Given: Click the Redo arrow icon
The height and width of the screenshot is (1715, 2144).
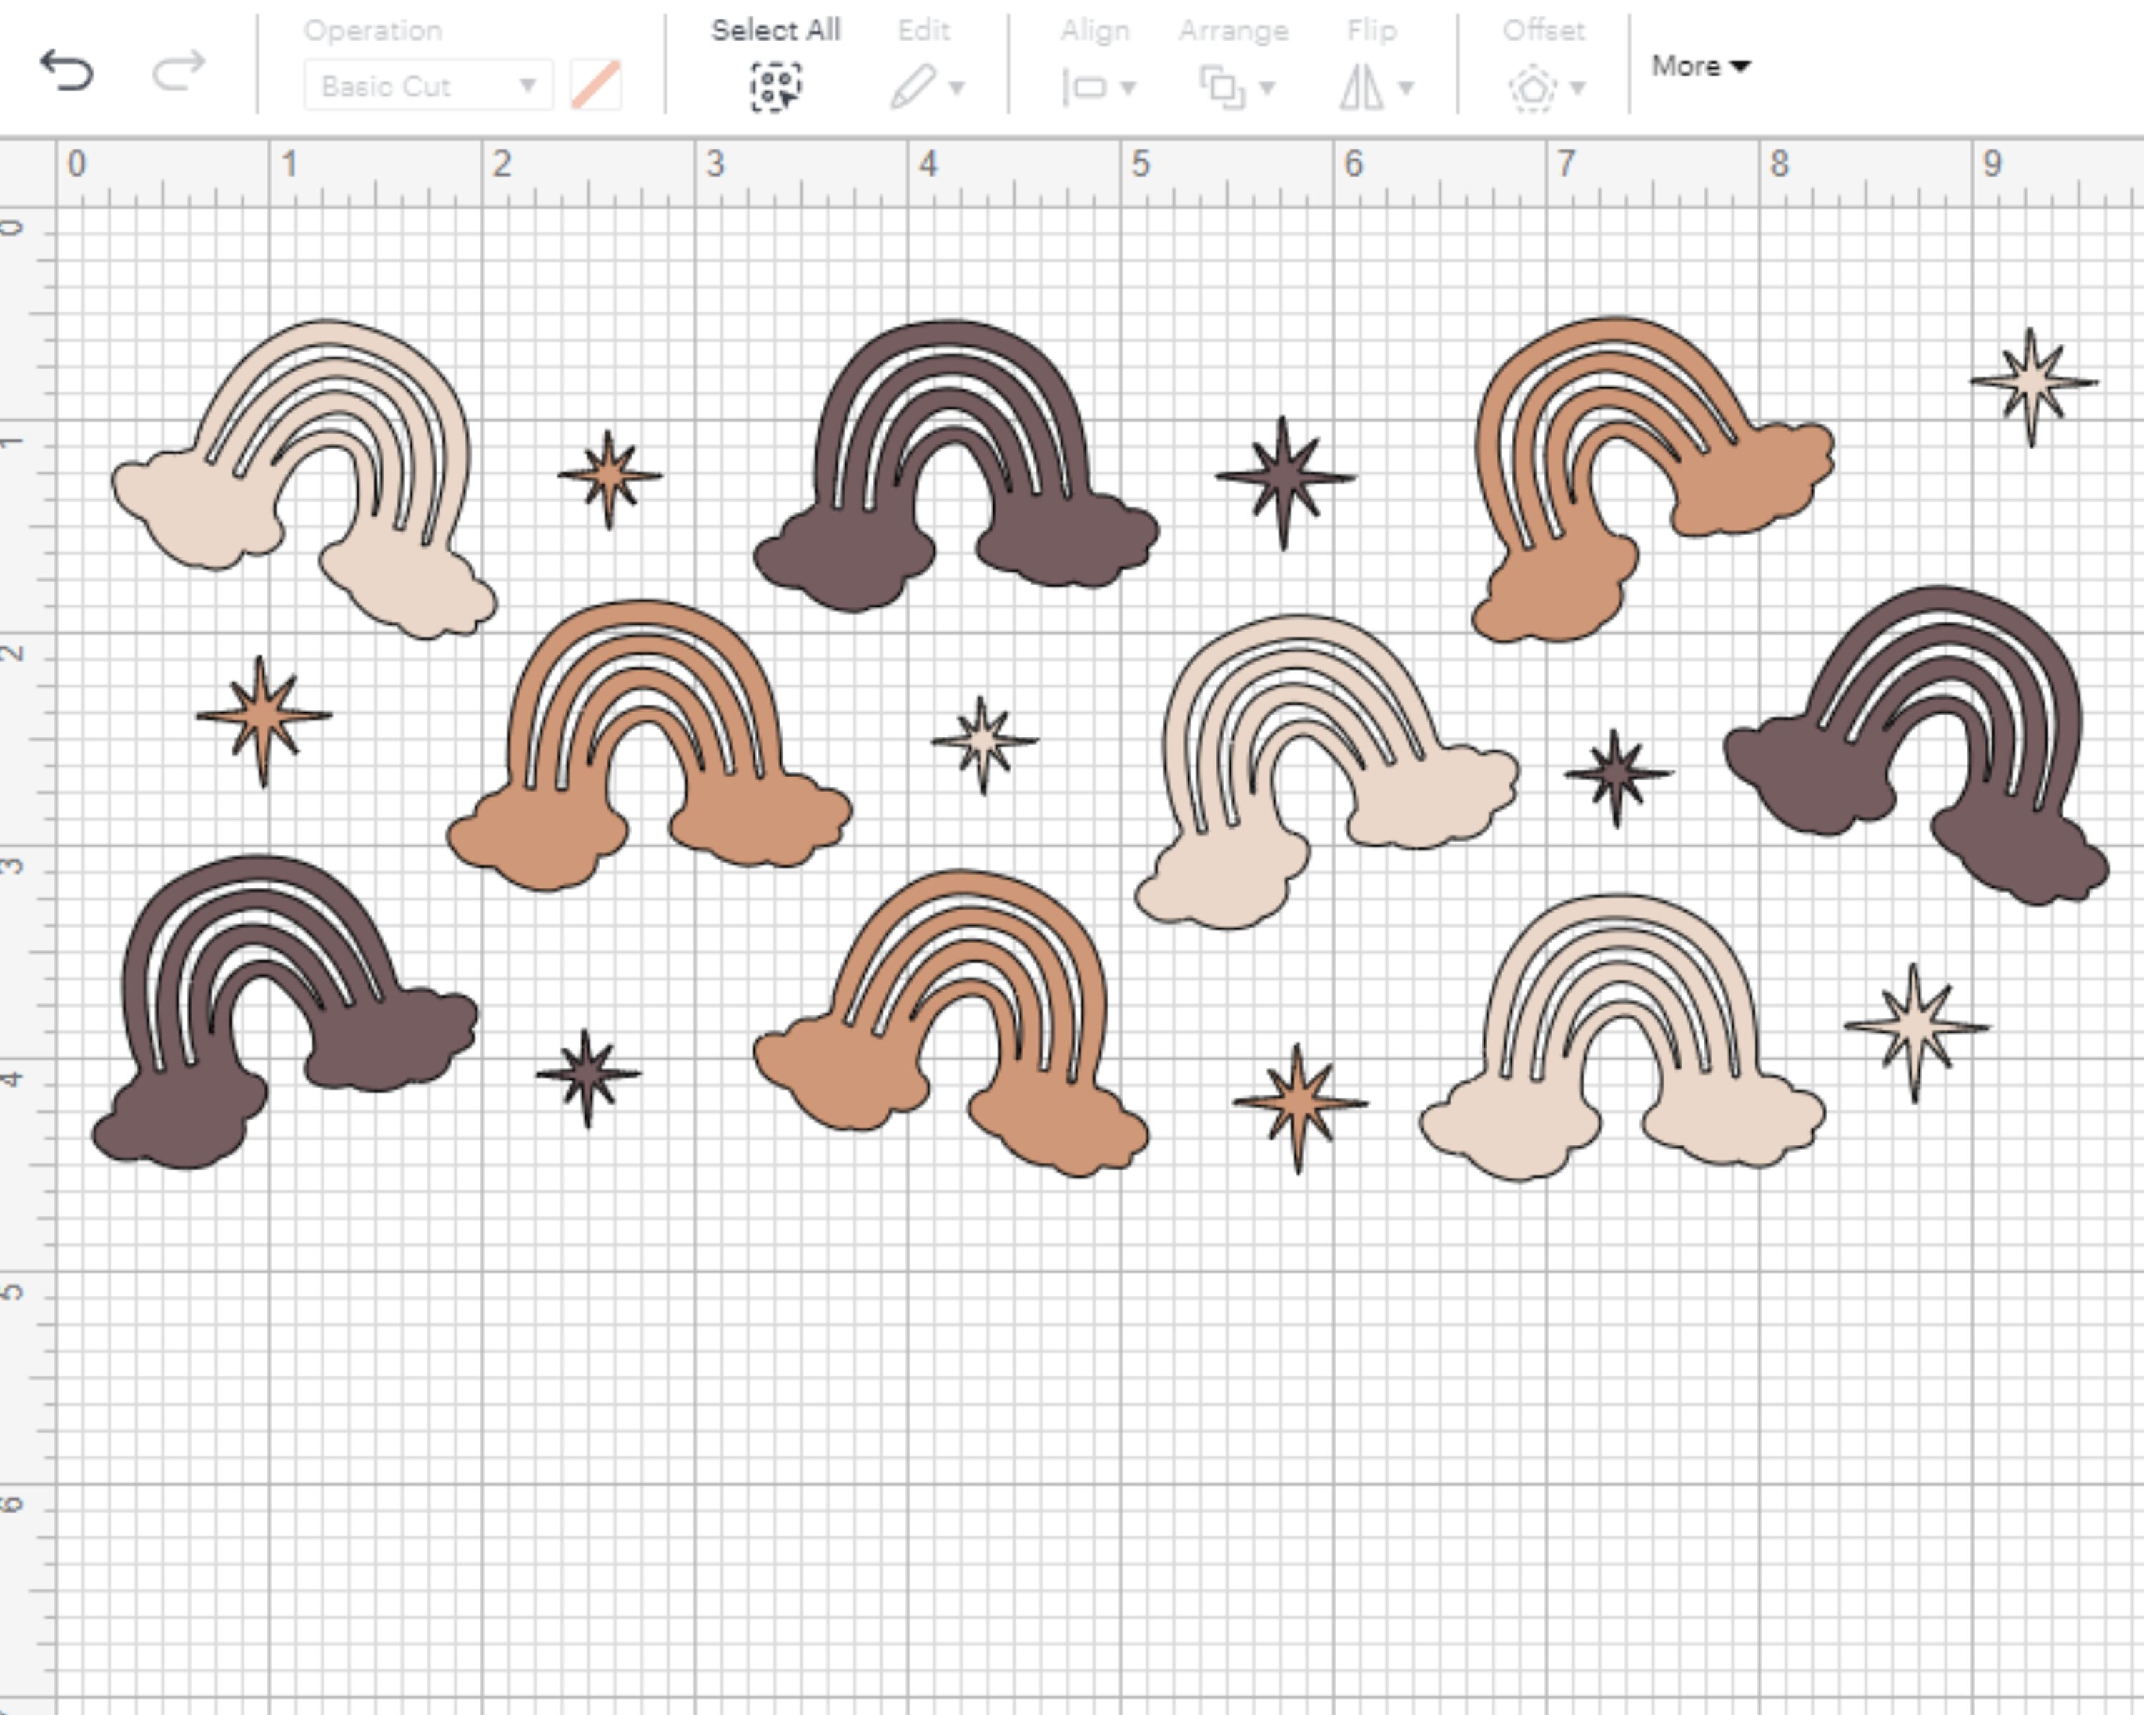Looking at the screenshot, I should coord(178,71).
